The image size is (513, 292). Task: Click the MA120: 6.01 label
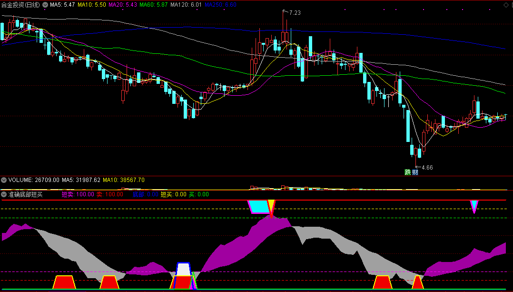pyautogui.click(x=186, y=5)
